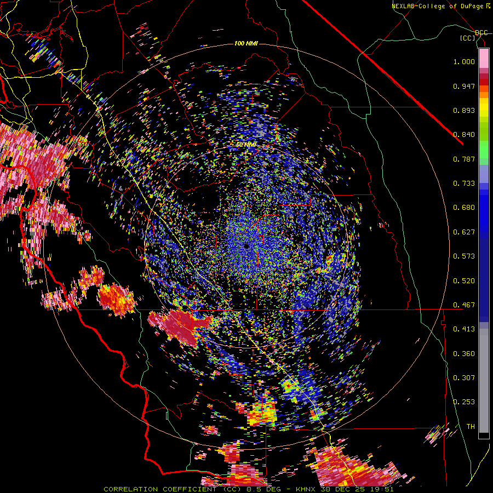Select the 0.360 legend value
493x493 pixels.
pyautogui.click(x=464, y=354)
